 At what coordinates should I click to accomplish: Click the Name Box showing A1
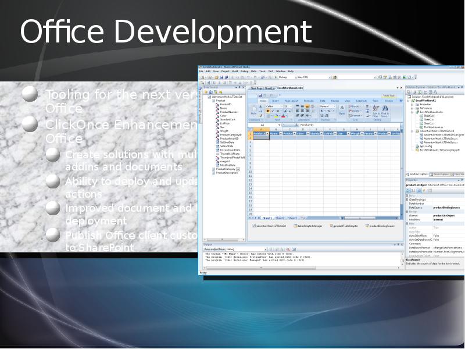click(263, 124)
